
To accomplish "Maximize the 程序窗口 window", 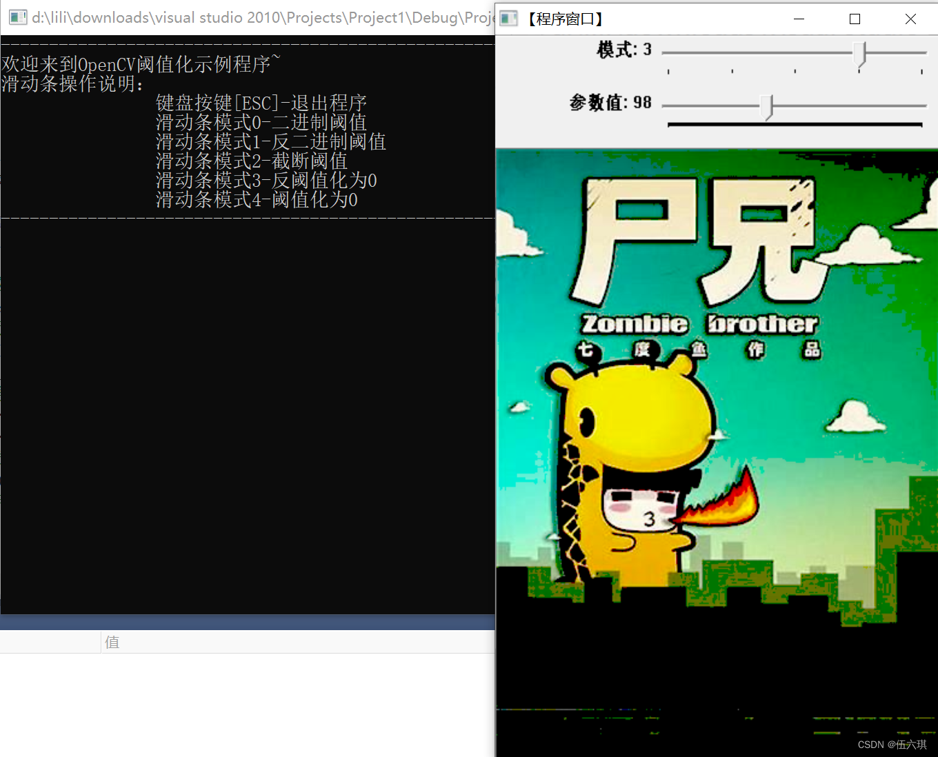I will pyautogui.click(x=855, y=19).
